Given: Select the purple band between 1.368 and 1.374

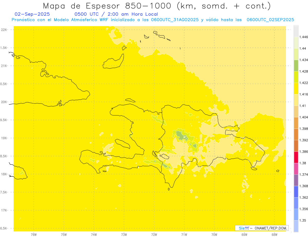Looking at the screenshot, I should 296,180.
